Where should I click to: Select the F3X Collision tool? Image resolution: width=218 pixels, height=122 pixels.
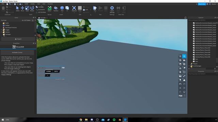(x=184, y=68)
